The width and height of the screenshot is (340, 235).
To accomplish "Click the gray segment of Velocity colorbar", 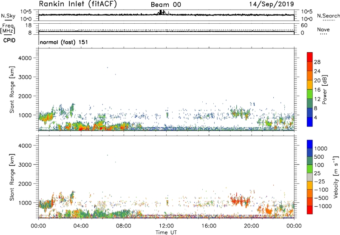I will 310,177.
